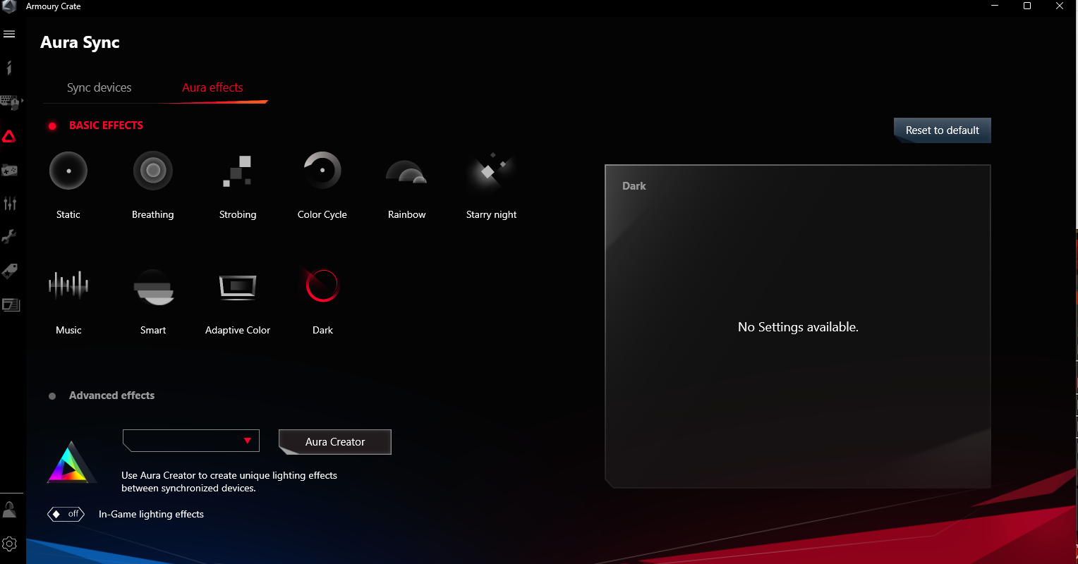Select the BASIC EFFECTS radio option
Screen dimensions: 1078x564
(52, 126)
